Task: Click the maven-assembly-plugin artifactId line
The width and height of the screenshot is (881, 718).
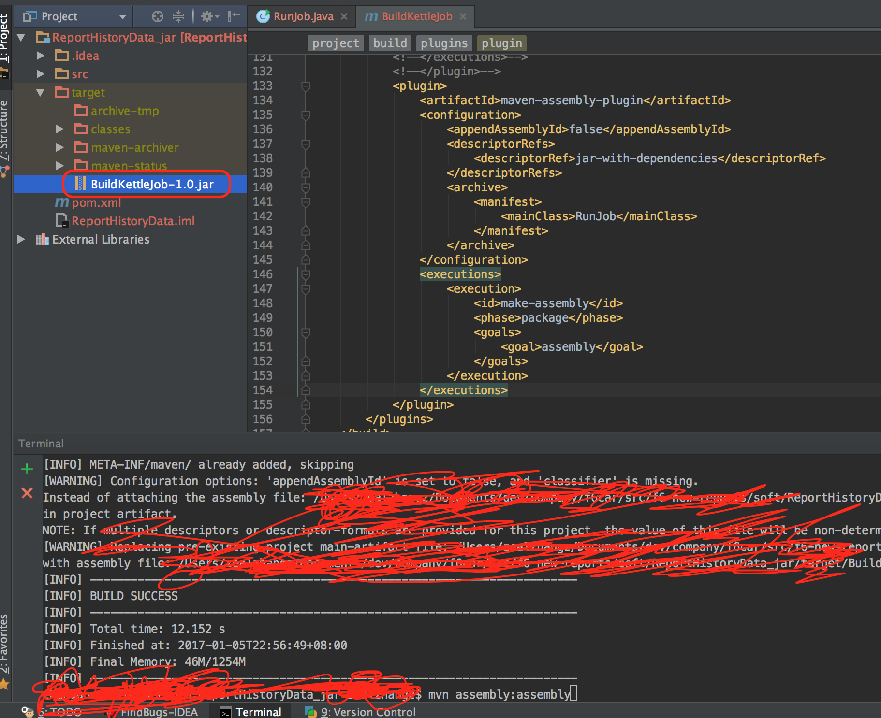Action: tap(575, 101)
